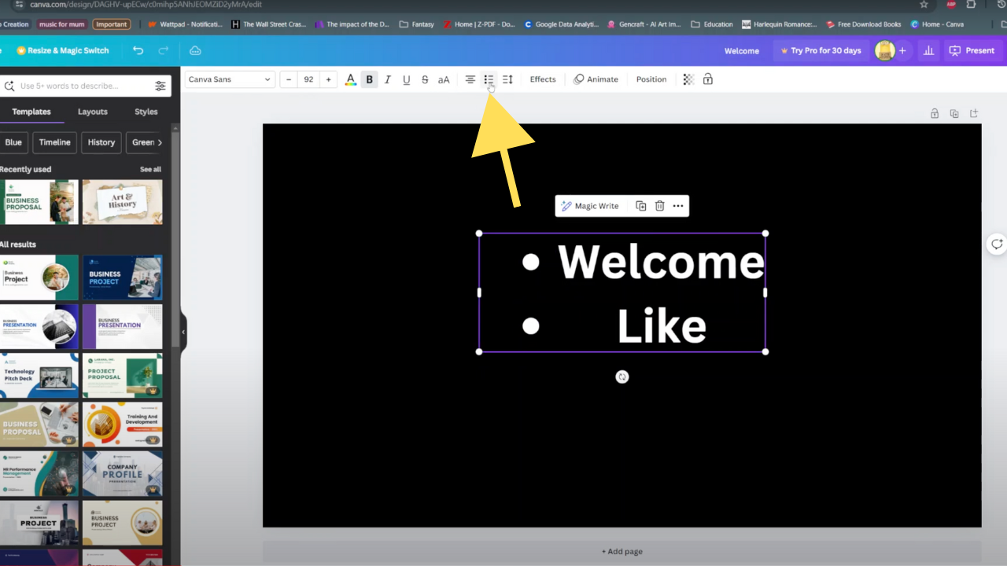Switch to Templates tab

(31, 112)
